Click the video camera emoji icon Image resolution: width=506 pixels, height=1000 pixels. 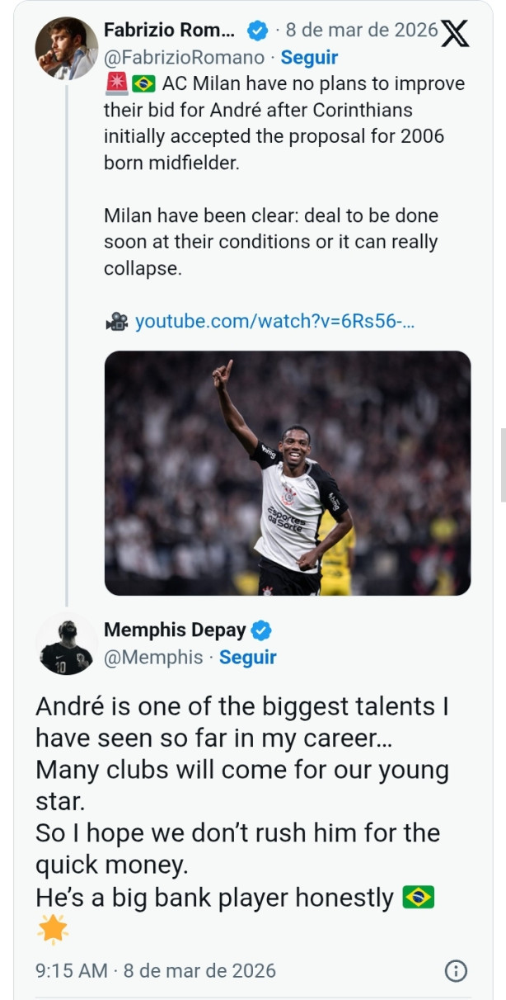pyautogui.click(x=116, y=322)
